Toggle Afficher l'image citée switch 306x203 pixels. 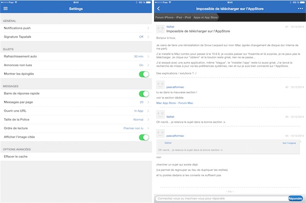pos(144,137)
